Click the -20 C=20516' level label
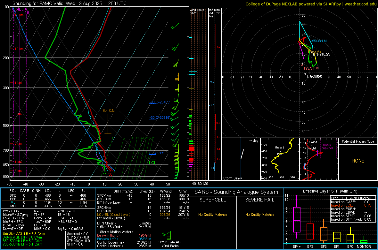 click(x=160, y=117)
